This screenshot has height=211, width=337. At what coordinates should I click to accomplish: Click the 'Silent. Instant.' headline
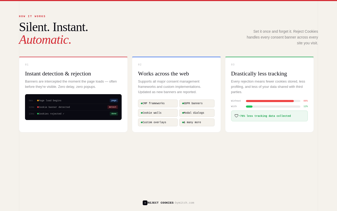tap(53, 27)
